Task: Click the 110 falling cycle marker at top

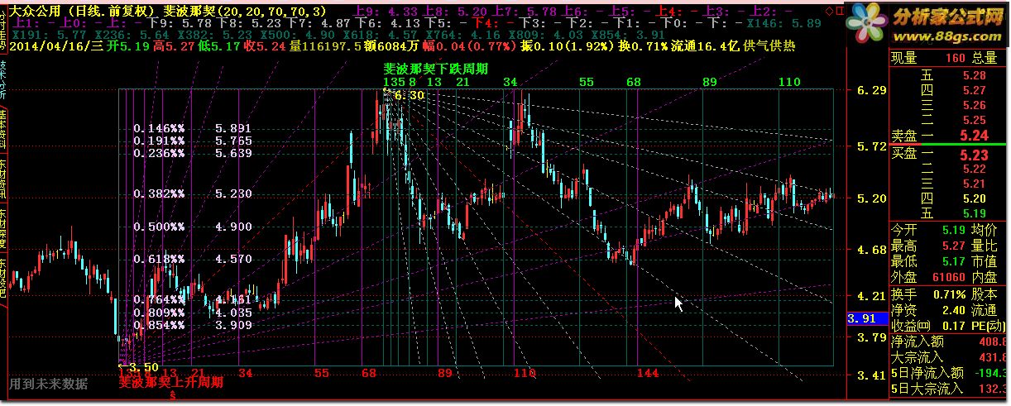Action: [x=790, y=82]
